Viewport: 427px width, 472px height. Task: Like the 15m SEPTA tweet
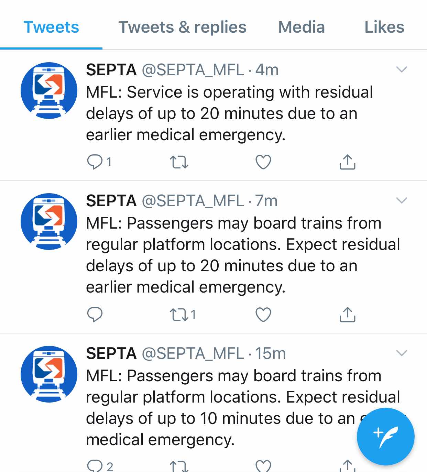[x=263, y=466]
